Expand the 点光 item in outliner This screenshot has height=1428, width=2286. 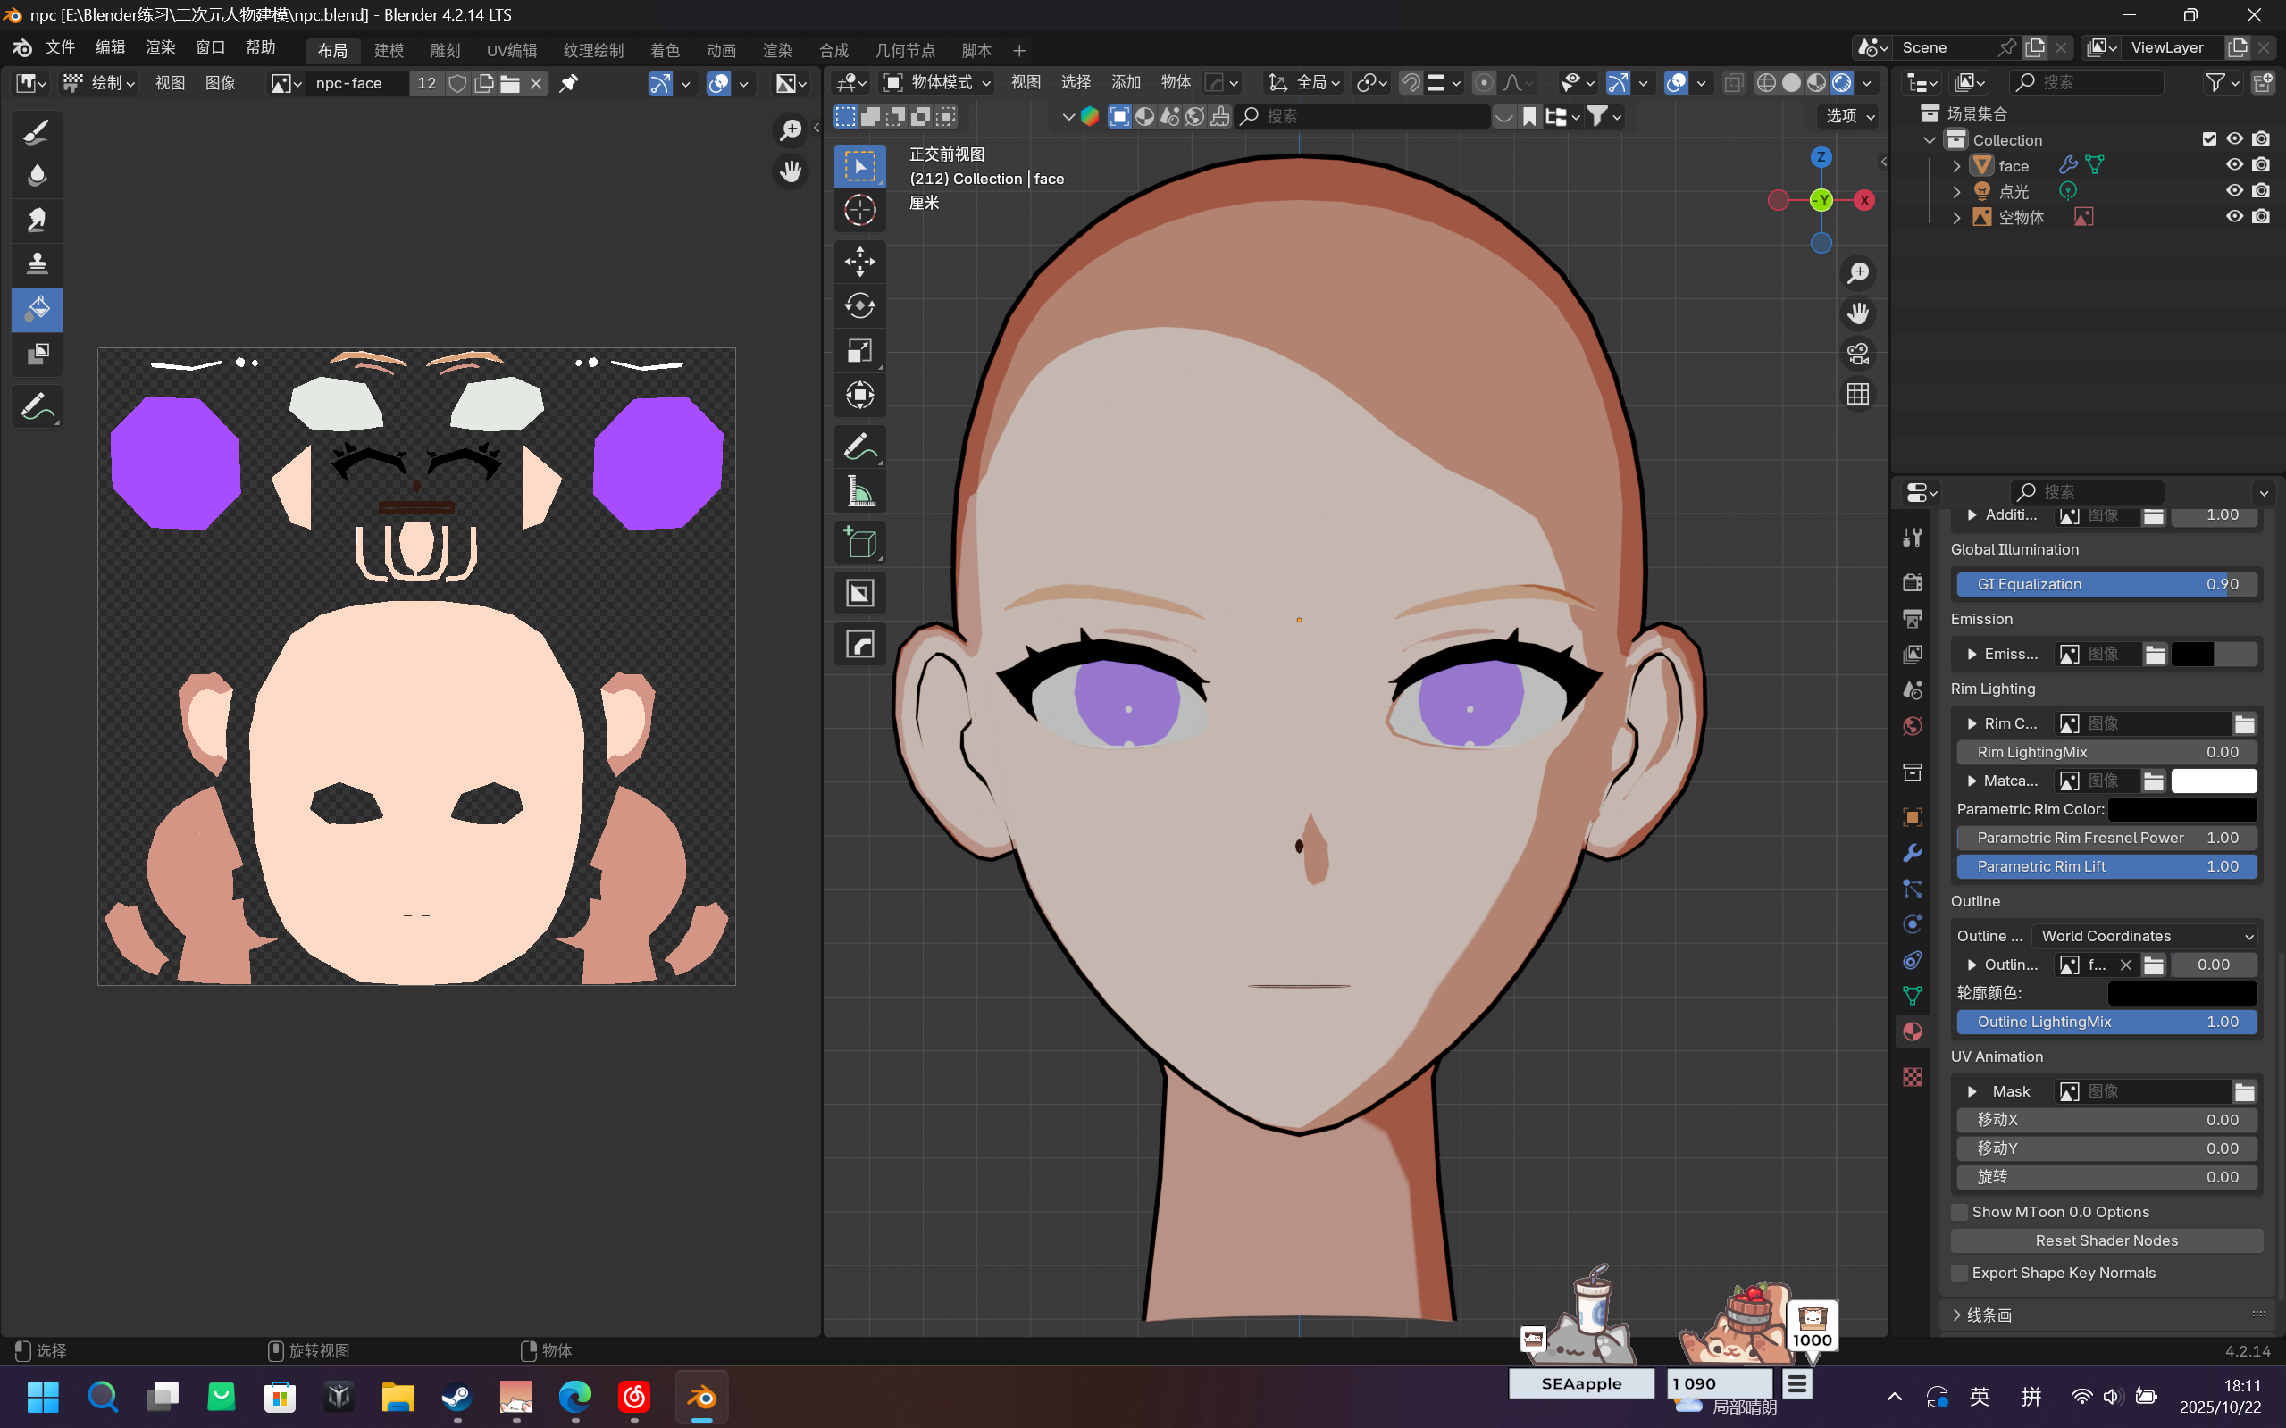point(1956,192)
